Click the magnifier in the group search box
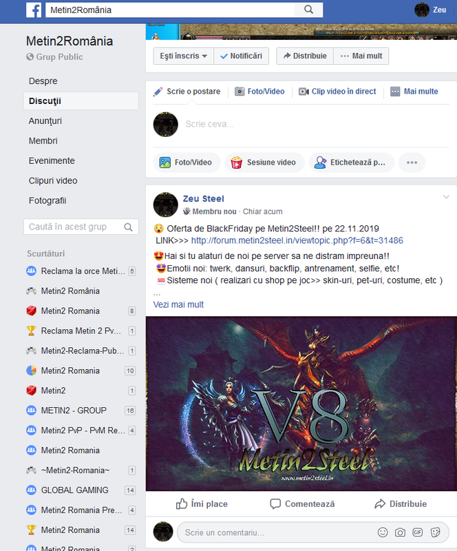 (x=128, y=227)
